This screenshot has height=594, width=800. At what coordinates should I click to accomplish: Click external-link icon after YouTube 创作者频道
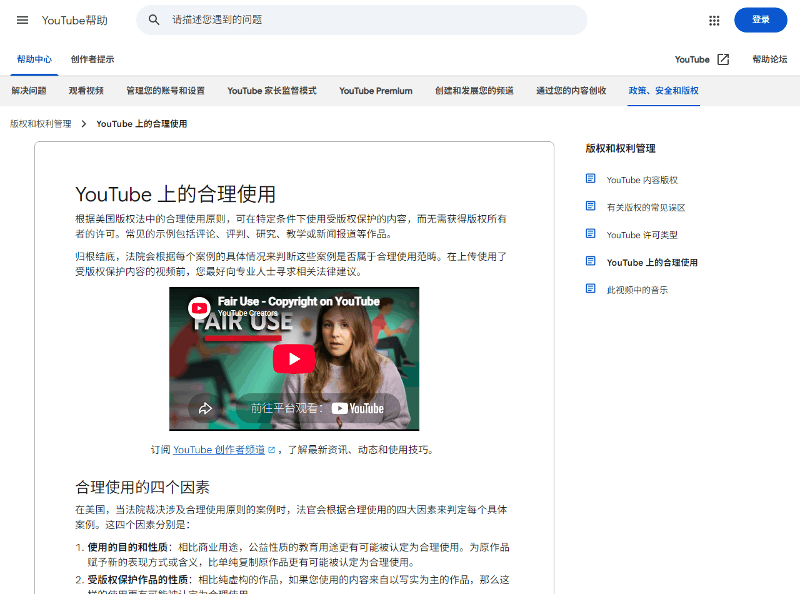click(271, 450)
